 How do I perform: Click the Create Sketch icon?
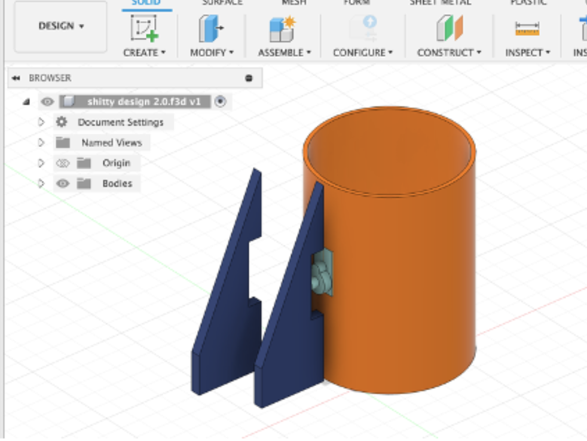tap(144, 27)
